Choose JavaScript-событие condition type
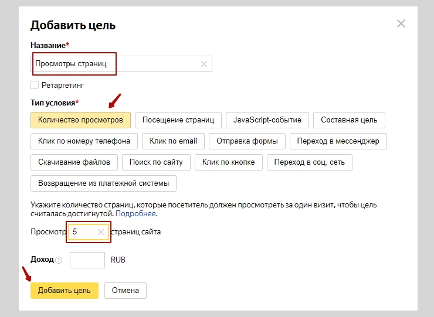 pyautogui.click(x=267, y=120)
